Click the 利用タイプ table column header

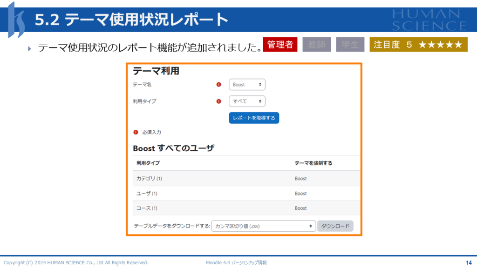pyautogui.click(x=148, y=163)
